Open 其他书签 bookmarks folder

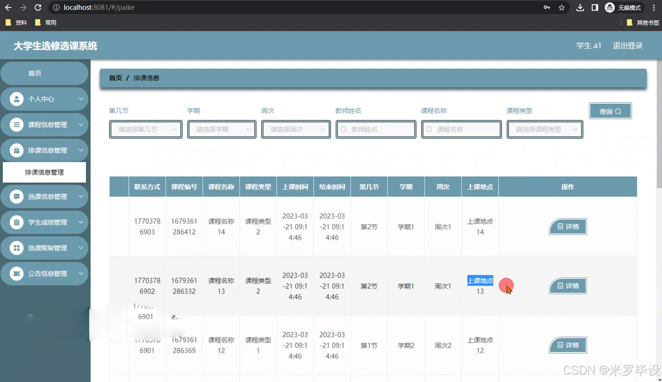click(643, 22)
